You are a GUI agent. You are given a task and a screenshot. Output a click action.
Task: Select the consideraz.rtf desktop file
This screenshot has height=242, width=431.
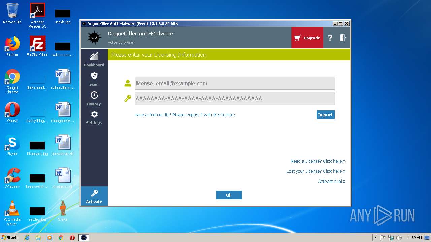pos(63,145)
